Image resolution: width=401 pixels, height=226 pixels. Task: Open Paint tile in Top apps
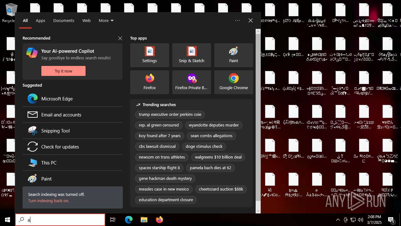pyautogui.click(x=233, y=55)
